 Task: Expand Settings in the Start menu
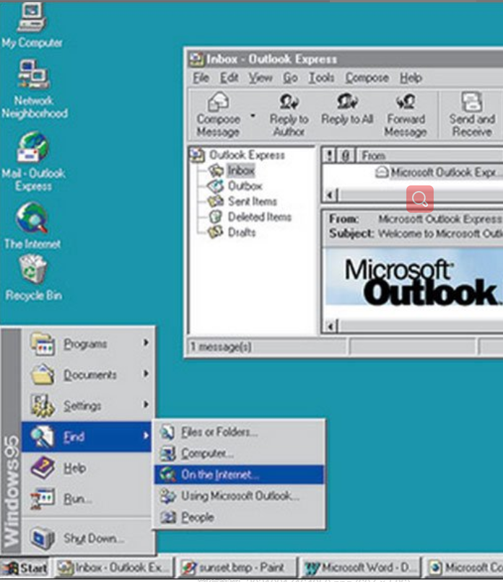pyautogui.click(x=87, y=405)
